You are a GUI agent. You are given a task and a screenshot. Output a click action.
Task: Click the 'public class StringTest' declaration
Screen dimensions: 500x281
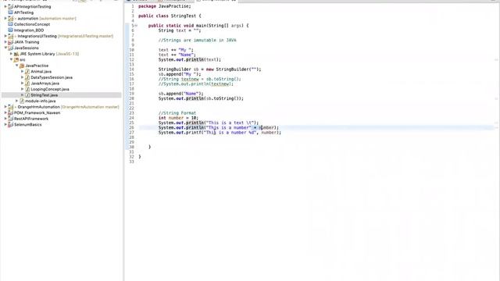click(170, 16)
